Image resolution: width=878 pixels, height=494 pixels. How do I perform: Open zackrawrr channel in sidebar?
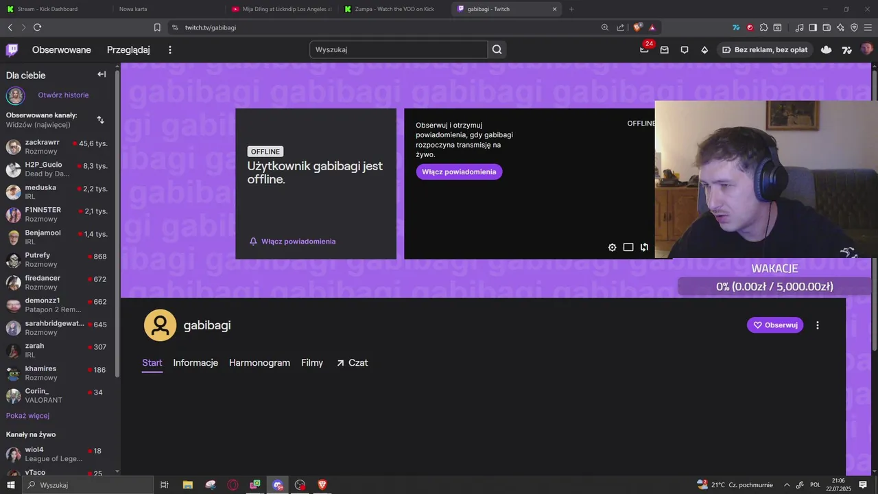pyautogui.click(x=58, y=147)
